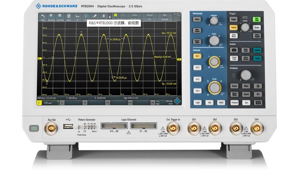Open the Run state field on screen
This screenshot has height=171, width=297.
pyautogui.click(x=165, y=15)
